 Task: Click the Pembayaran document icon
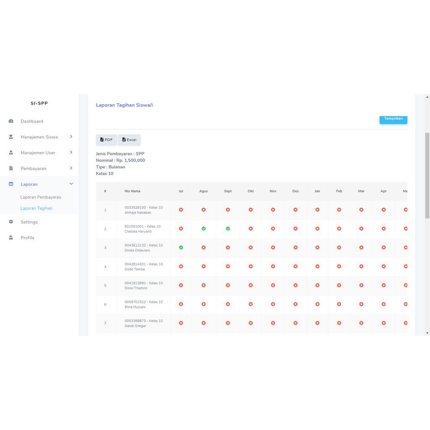[11, 168]
